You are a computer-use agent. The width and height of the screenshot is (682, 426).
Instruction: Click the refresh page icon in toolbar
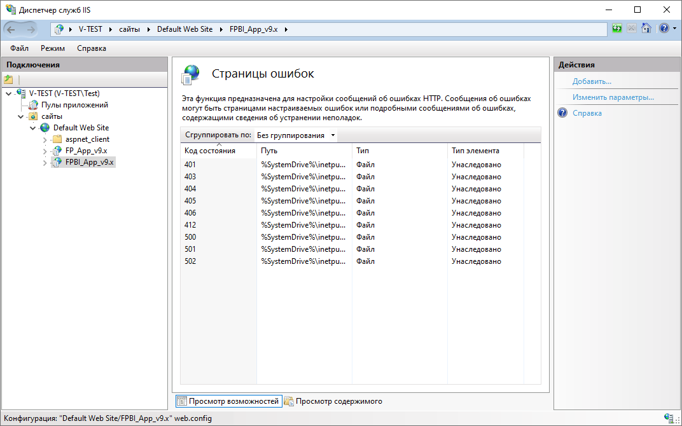coord(616,29)
